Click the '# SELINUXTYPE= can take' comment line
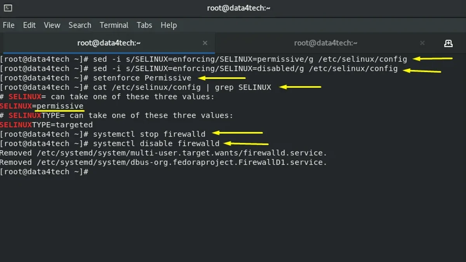The width and height of the screenshot is (466, 262). click(116, 115)
